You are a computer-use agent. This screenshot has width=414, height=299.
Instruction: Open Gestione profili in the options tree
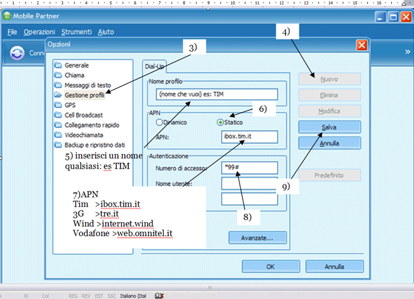tap(85, 95)
